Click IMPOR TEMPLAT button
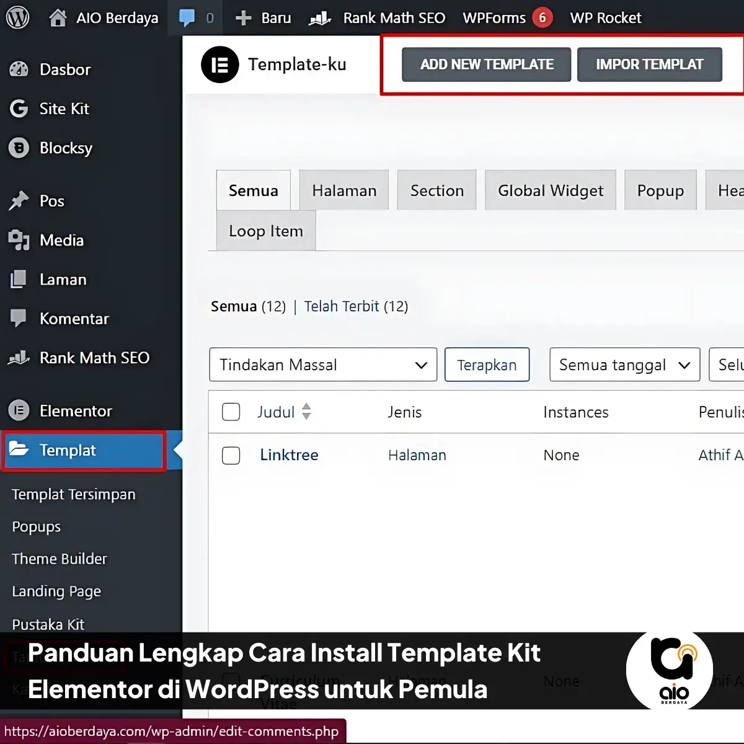Image resolution: width=744 pixels, height=744 pixels. (650, 64)
